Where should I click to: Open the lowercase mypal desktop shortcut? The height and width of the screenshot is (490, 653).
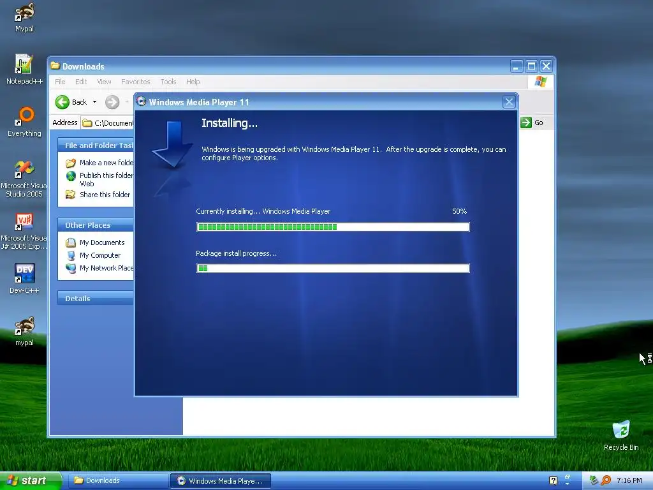(24, 332)
